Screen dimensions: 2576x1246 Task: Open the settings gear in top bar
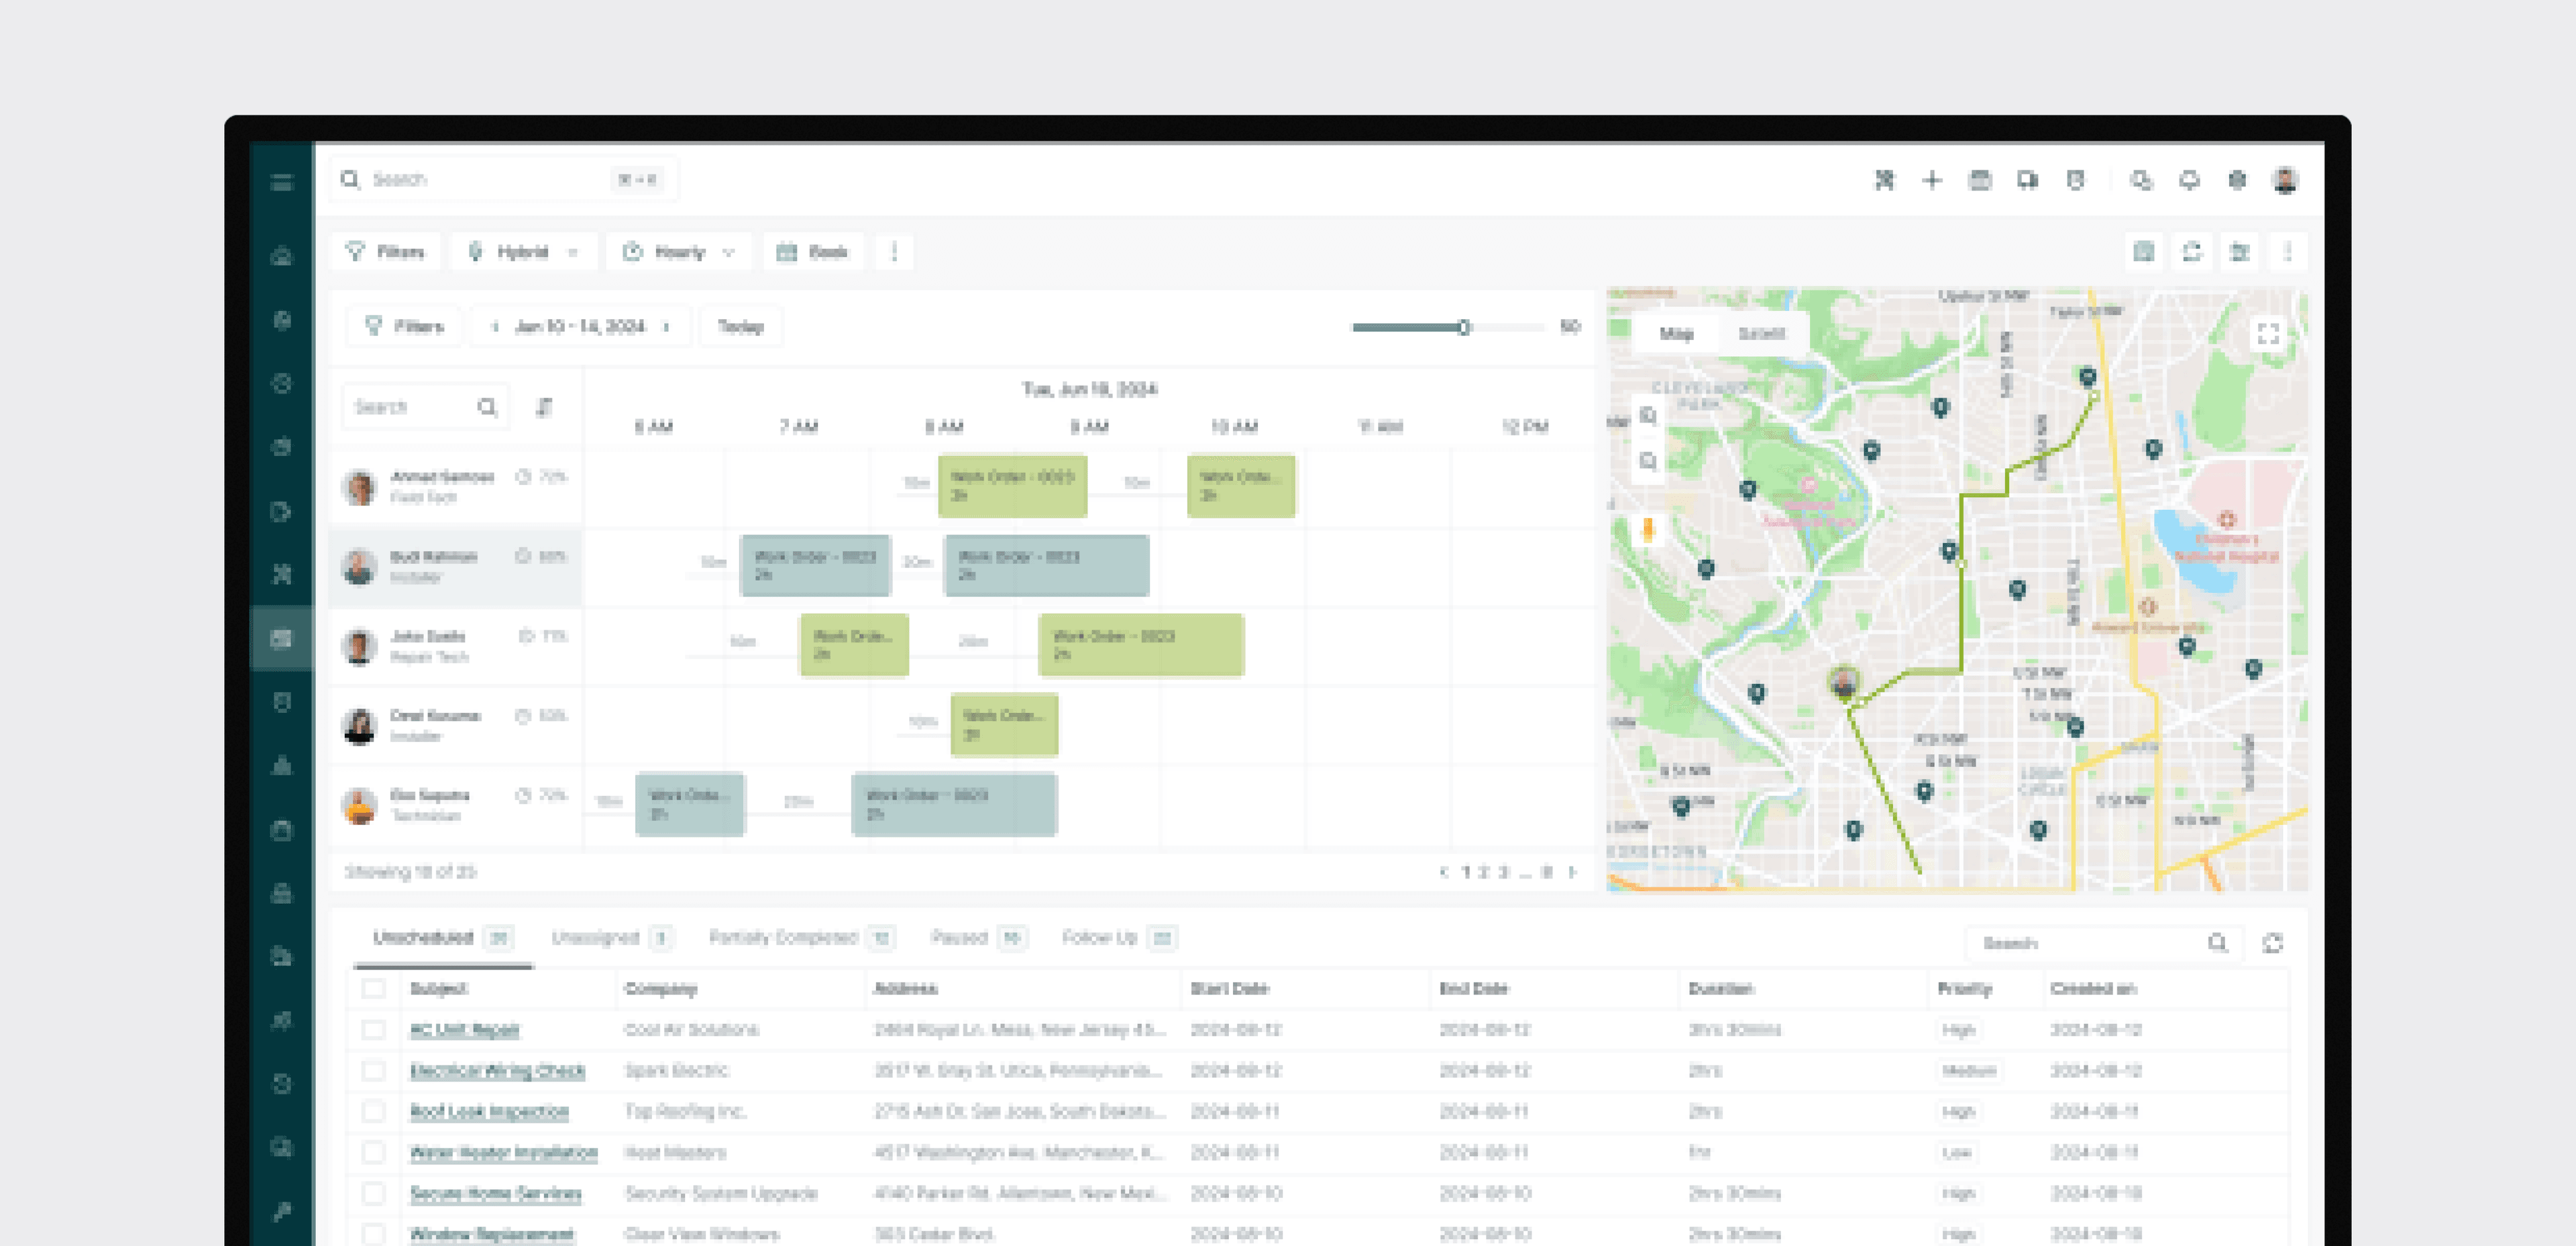(2237, 180)
